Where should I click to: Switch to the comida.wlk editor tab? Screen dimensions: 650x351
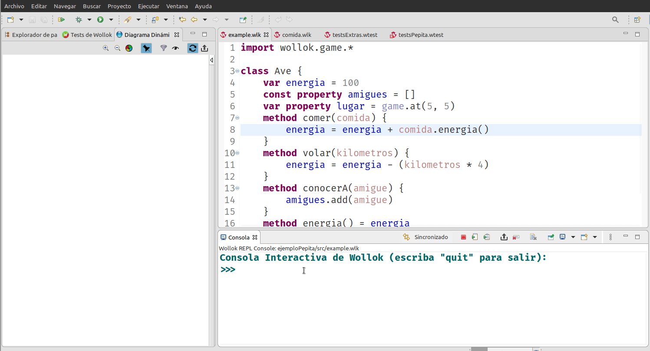click(x=296, y=35)
